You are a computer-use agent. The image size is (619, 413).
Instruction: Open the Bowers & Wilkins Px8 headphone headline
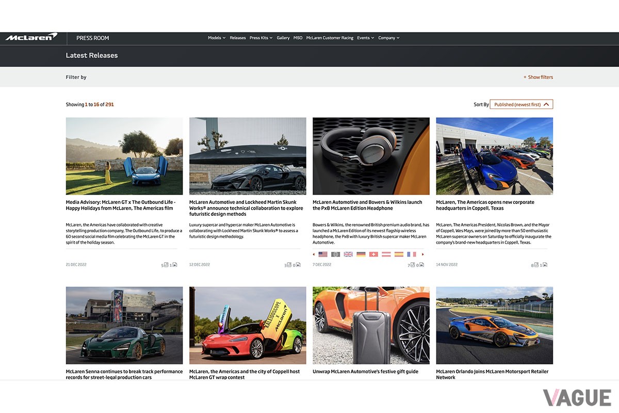367,205
